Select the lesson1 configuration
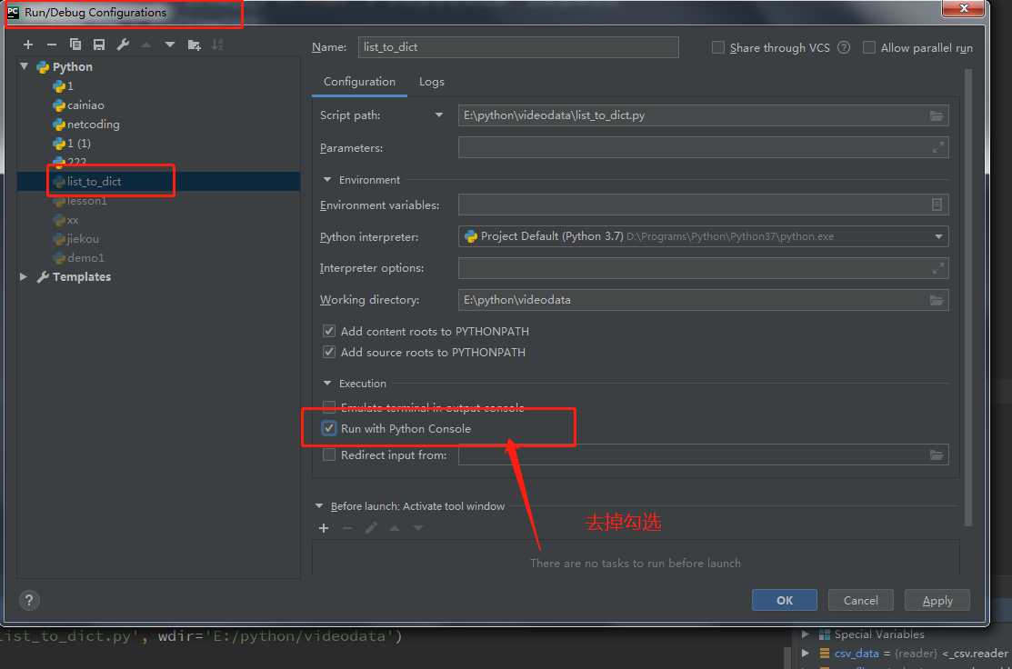 [86, 201]
